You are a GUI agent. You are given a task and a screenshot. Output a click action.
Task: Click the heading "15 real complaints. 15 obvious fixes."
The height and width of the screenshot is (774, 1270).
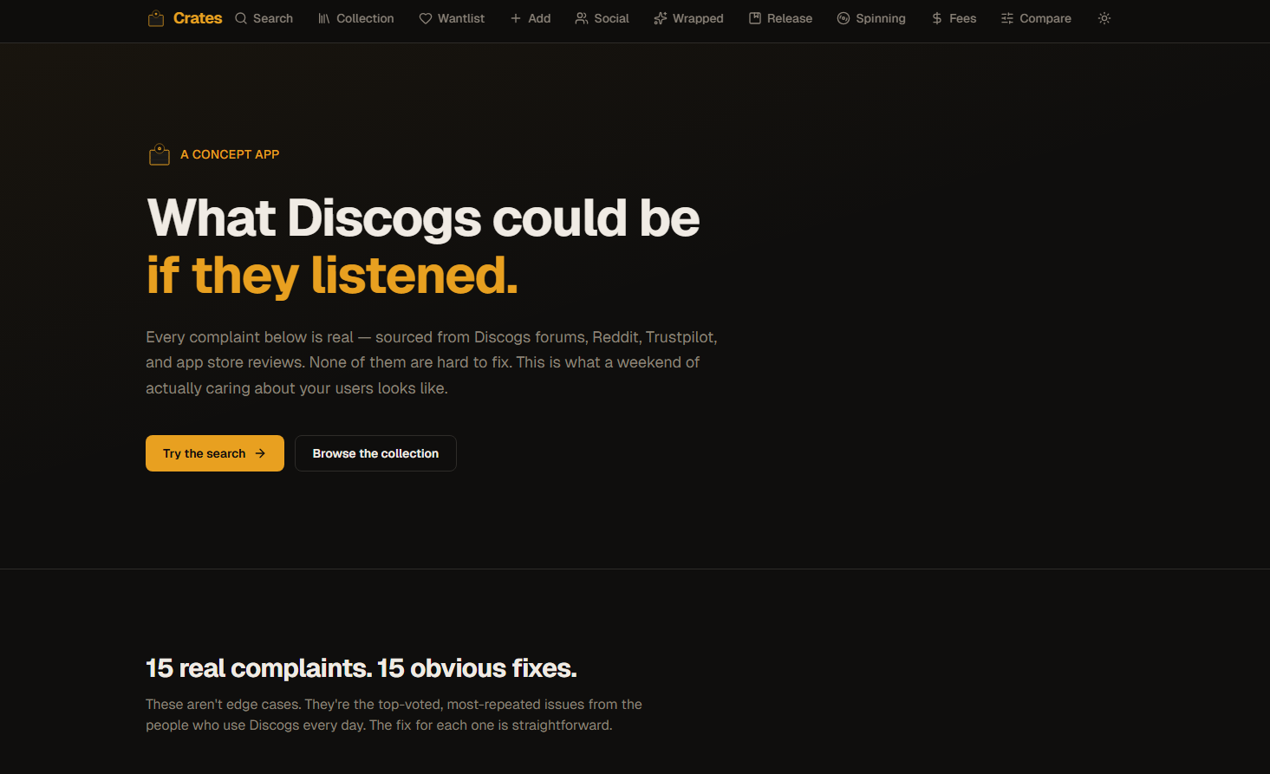pyautogui.click(x=361, y=668)
